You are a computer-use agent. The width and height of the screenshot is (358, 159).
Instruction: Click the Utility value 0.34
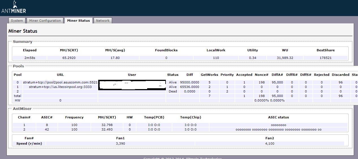coord(252,58)
